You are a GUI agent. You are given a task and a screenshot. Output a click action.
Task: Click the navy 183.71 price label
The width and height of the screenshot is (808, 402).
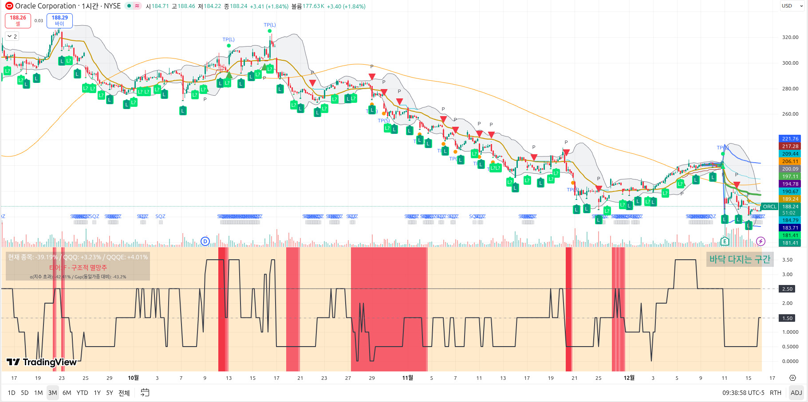coord(790,228)
